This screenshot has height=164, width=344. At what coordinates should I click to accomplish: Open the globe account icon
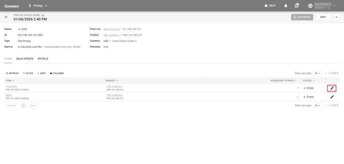tap(310, 6)
